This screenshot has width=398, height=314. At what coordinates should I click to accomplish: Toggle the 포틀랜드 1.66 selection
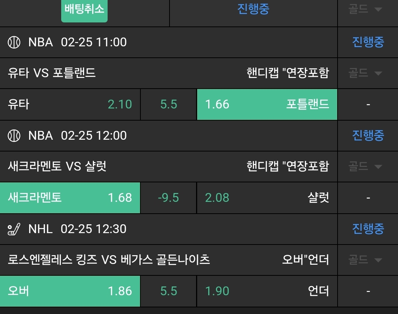point(267,104)
